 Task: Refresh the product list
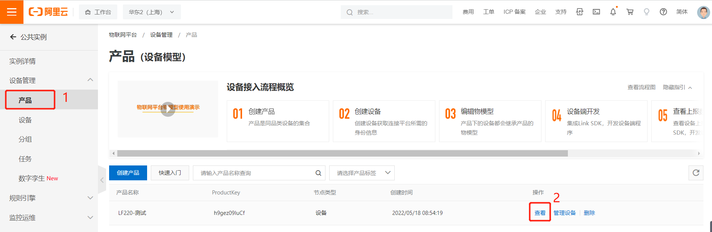696,173
